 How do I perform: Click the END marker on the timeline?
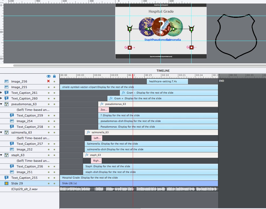tap(221, 81)
